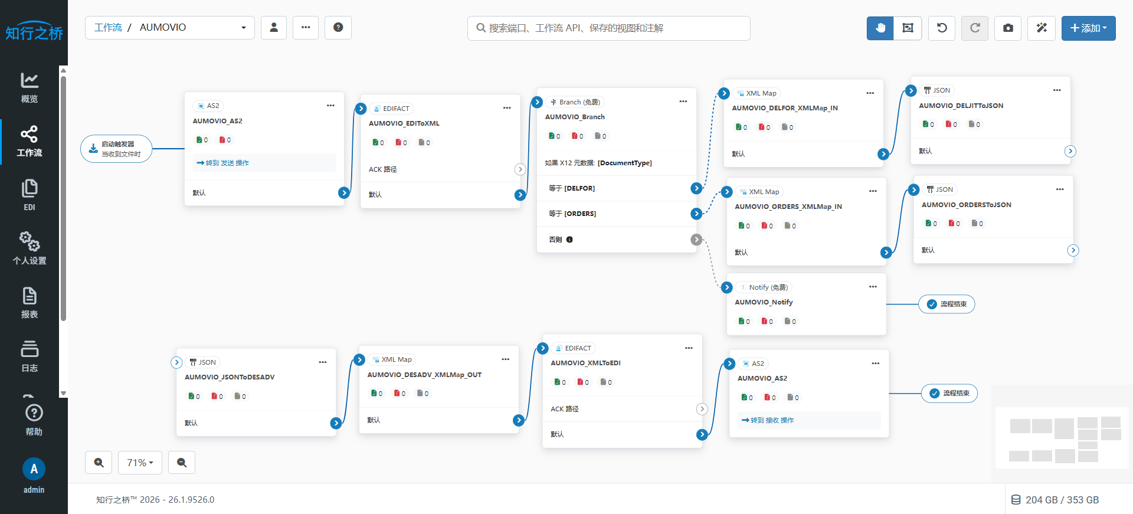This screenshot has height=514, width=1133.
Task: Open the 日志 logs page
Action: click(30, 356)
